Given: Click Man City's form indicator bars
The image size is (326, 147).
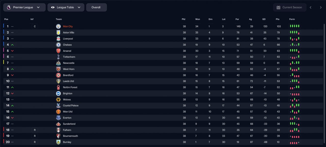Looking at the screenshot, I should point(294,26).
